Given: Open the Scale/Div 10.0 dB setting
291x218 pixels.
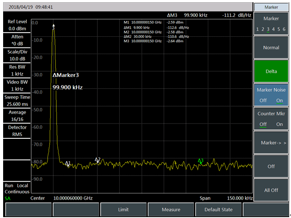Looking at the screenshot, I should point(17,55).
